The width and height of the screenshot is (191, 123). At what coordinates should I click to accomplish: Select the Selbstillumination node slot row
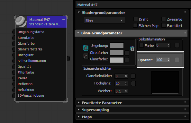click(41, 61)
